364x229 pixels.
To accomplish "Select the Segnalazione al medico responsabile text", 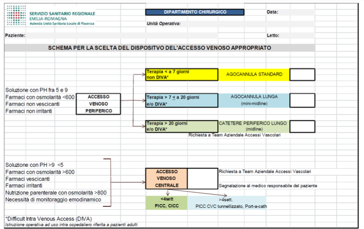I will click(x=268, y=186).
